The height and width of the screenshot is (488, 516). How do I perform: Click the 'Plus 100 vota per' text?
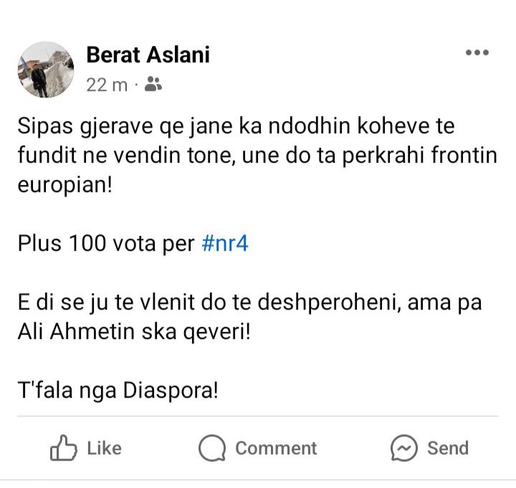point(106,244)
